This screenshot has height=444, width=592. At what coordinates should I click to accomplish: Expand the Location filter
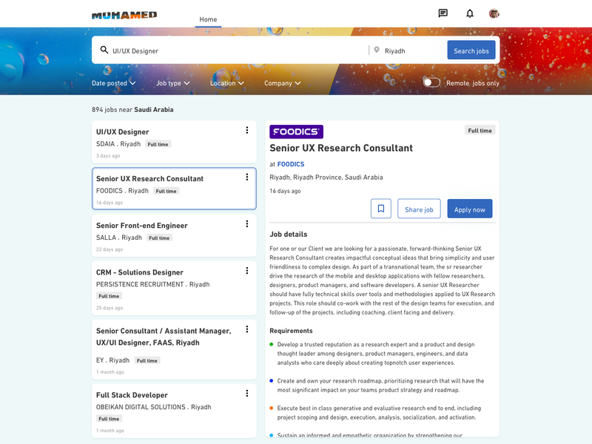[227, 83]
